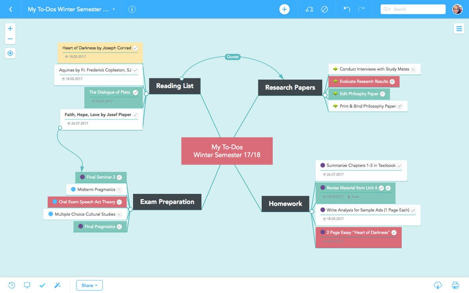Open the map info icon

click(x=132, y=9)
